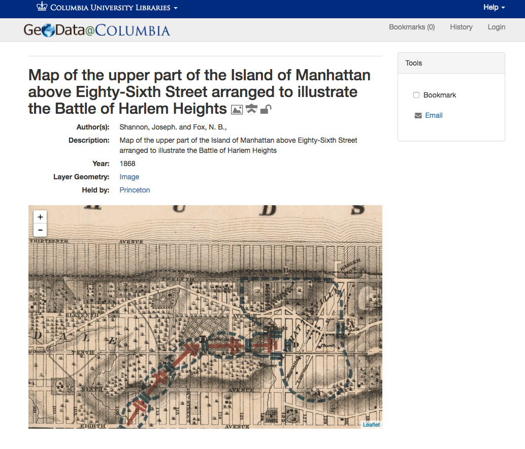Viewport: 525px width, 449px height.
Task: Click the unlocked padlock icon beside title
Action: pos(266,109)
